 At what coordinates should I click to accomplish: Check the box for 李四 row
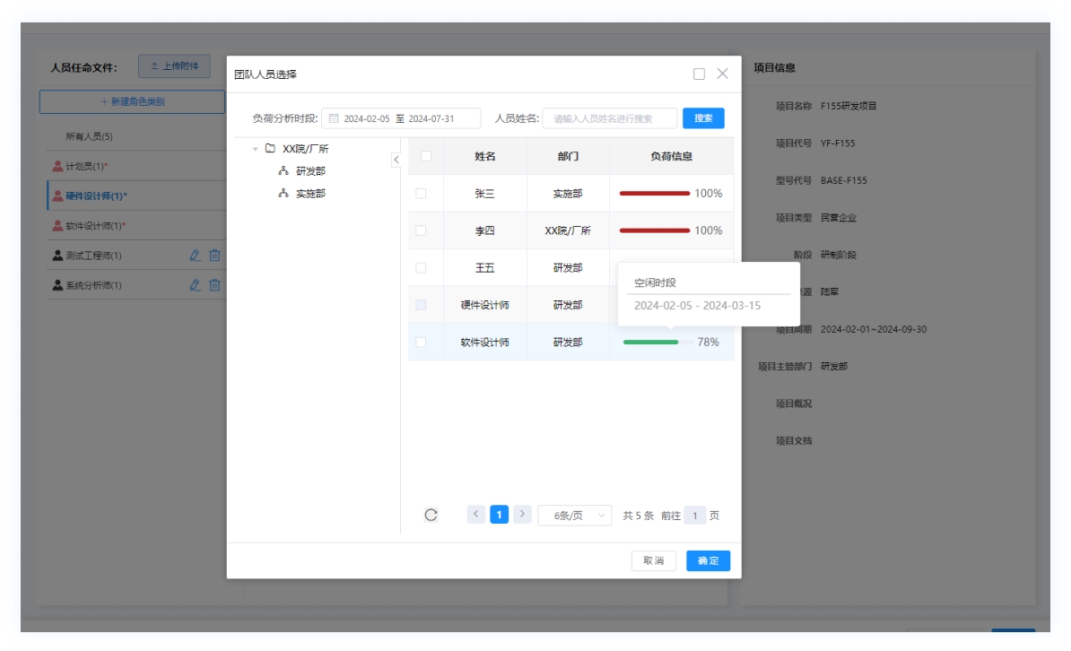point(421,230)
